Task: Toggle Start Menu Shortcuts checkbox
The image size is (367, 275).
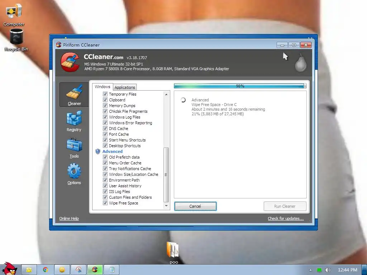Action: coord(105,140)
